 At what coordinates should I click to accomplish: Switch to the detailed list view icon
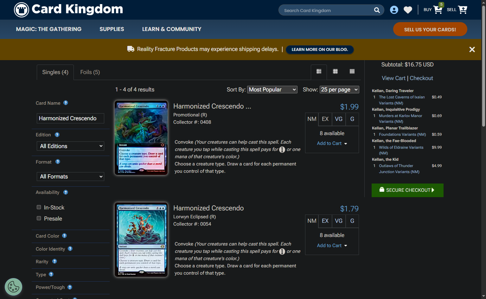(319, 72)
